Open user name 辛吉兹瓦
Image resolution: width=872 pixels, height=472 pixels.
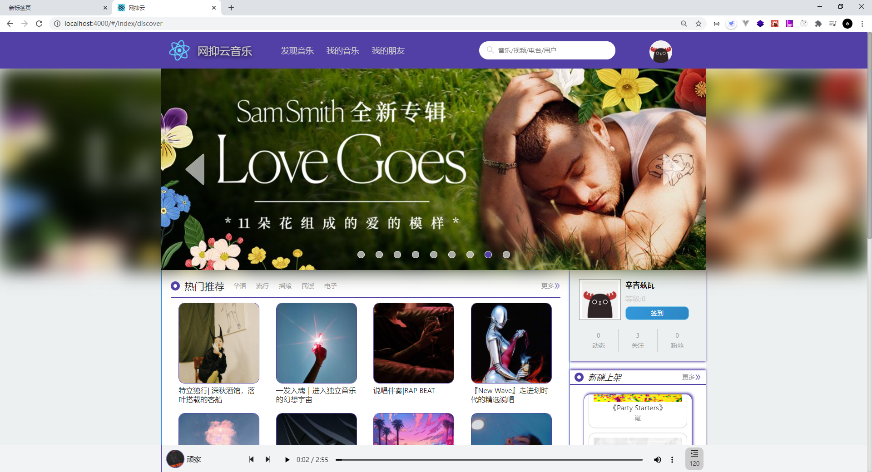coord(640,285)
